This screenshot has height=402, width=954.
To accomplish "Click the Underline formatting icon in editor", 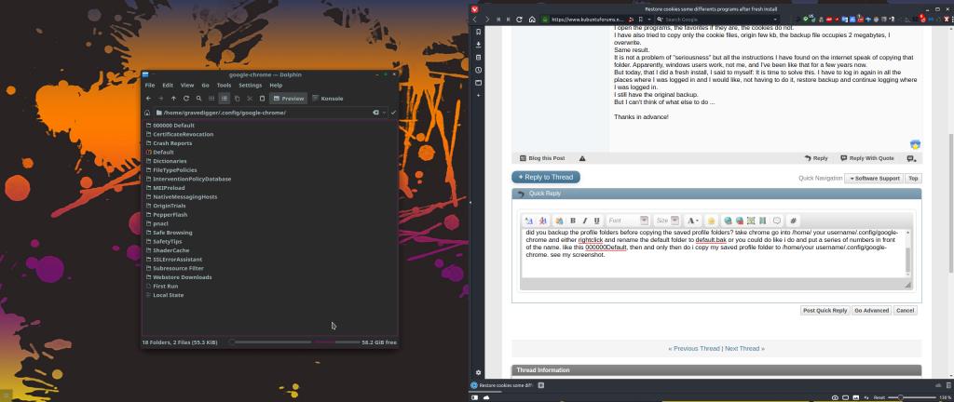I will point(597,221).
